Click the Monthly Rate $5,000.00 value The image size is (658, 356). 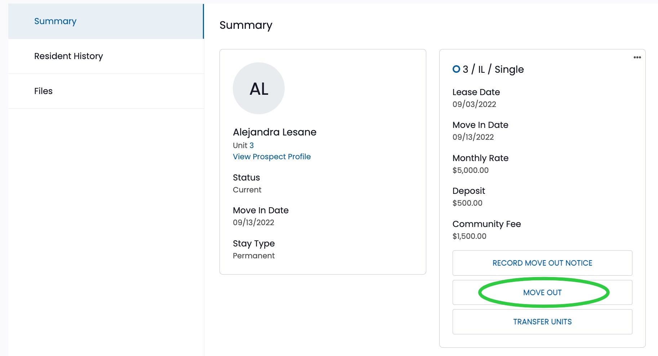click(471, 170)
